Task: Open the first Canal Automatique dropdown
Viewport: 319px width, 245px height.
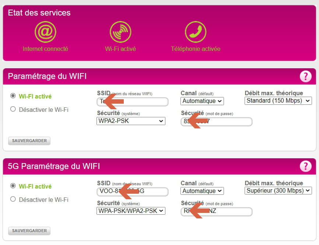Action: [202, 101]
